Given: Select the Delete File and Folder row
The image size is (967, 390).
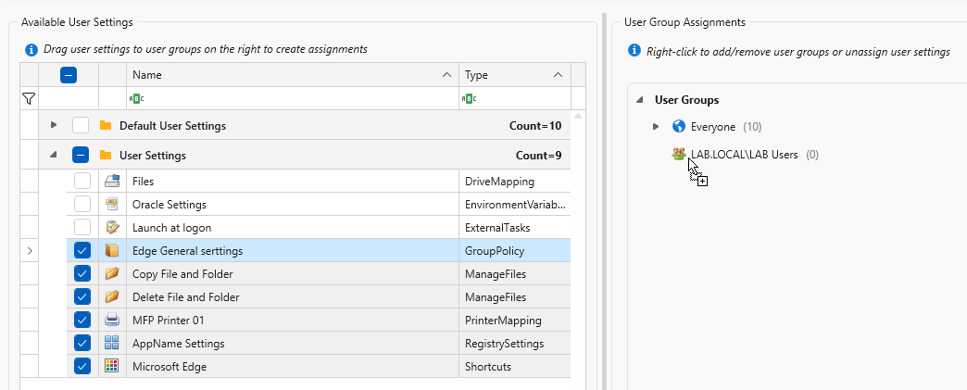Looking at the screenshot, I should (185, 297).
